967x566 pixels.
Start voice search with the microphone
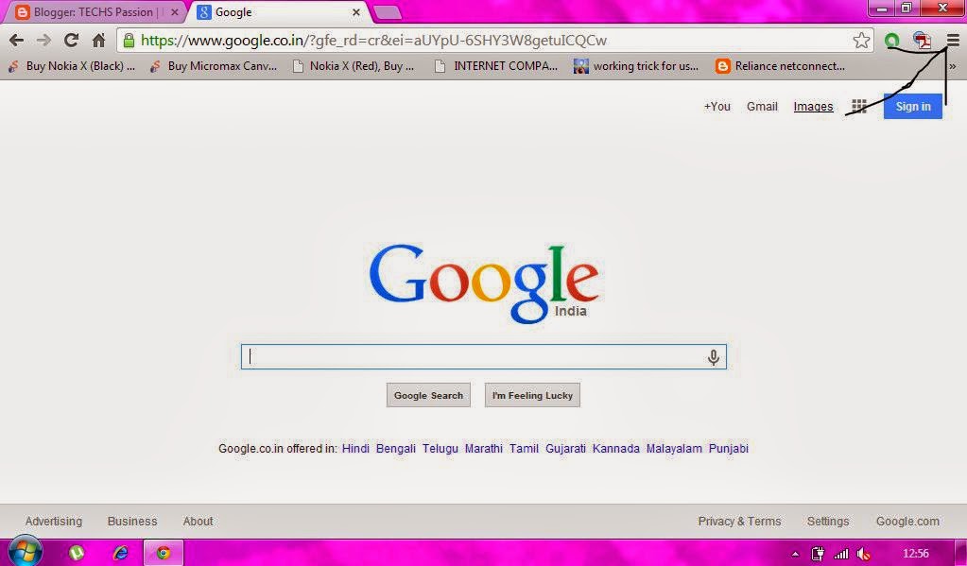coord(713,357)
